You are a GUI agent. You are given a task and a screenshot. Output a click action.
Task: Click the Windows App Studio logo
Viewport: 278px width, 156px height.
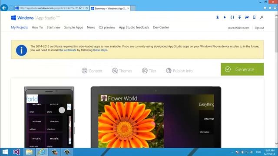pyautogui.click(x=36, y=18)
